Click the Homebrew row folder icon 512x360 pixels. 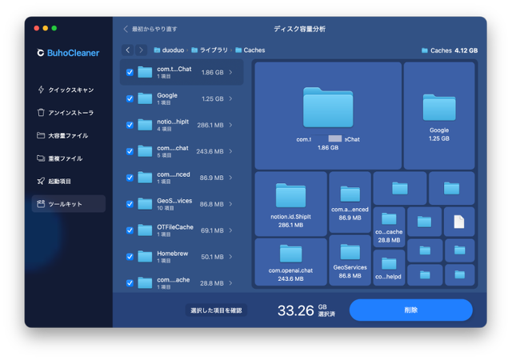pyautogui.click(x=145, y=257)
